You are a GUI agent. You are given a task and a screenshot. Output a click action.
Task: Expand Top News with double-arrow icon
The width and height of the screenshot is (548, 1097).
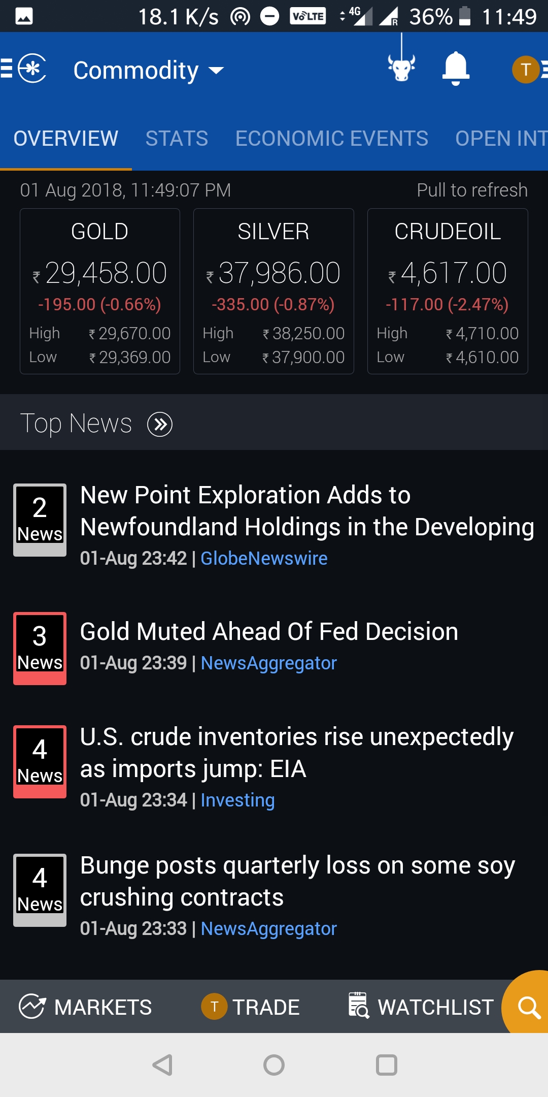pyautogui.click(x=160, y=424)
